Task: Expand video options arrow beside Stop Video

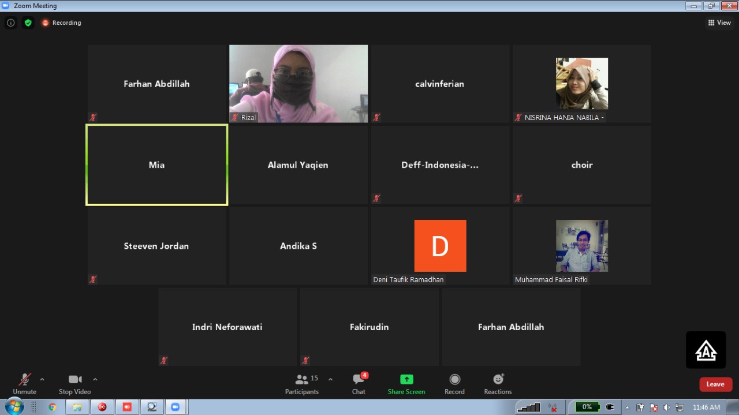Action: pyautogui.click(x=95, y=379)
